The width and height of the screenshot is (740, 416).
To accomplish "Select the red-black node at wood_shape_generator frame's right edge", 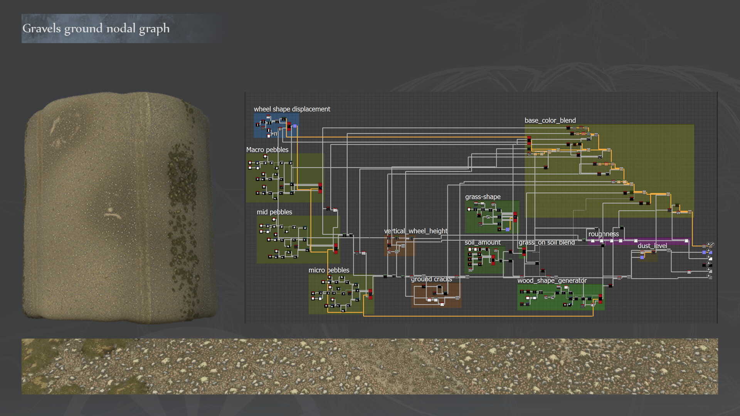I will [x=600, y=299].
